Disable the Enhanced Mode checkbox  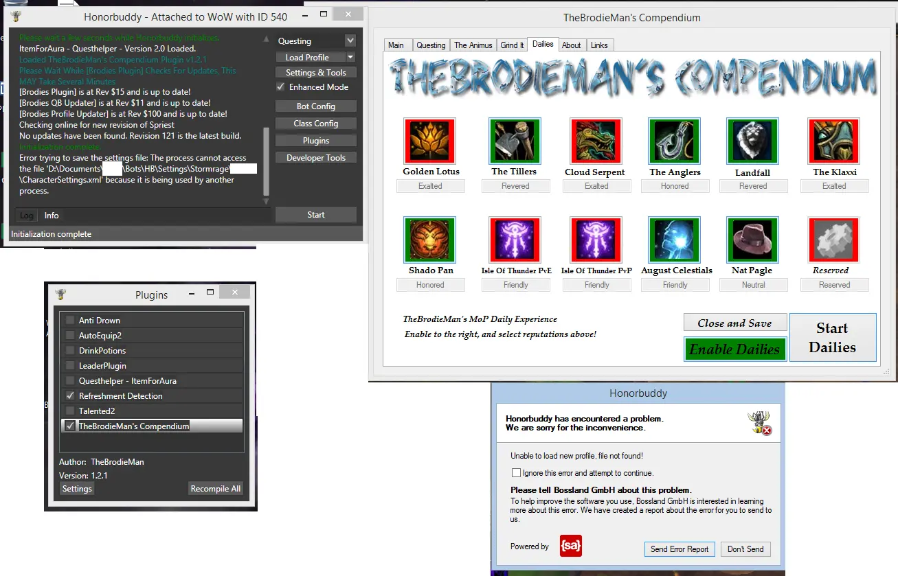pyautogui.click(x=280, y=87)
